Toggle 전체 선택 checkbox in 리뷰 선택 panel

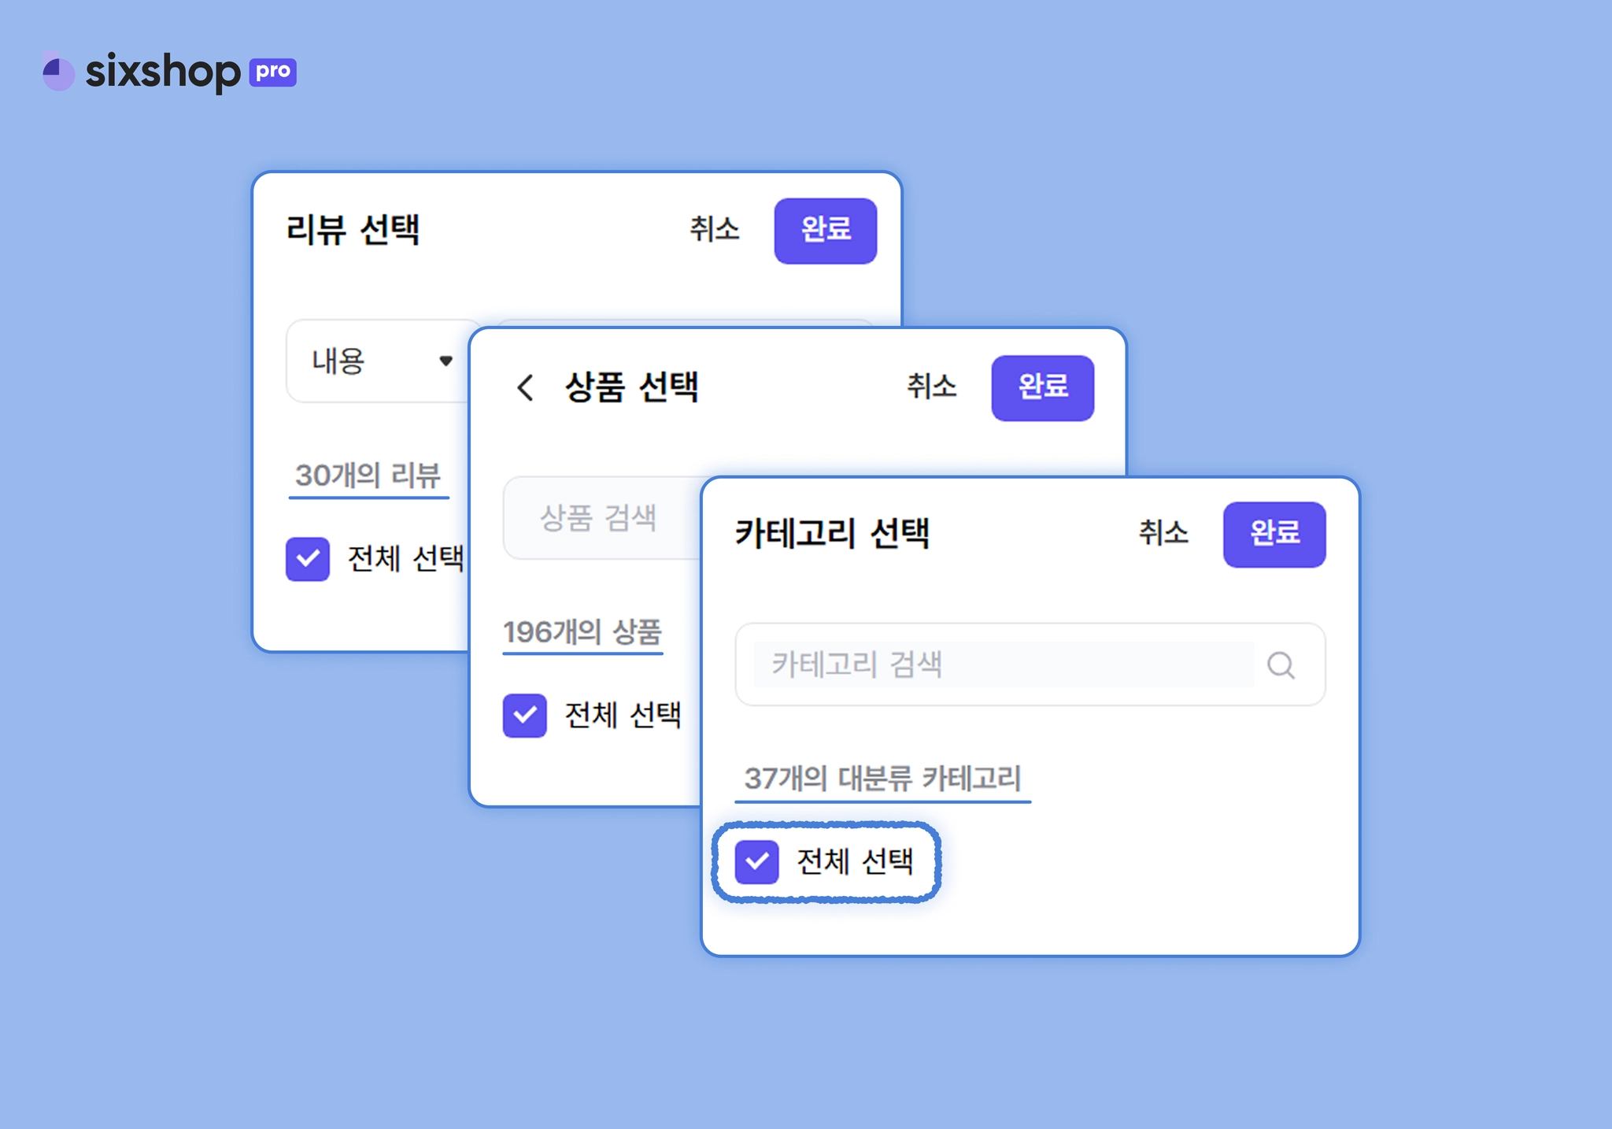tap(308, 559)
